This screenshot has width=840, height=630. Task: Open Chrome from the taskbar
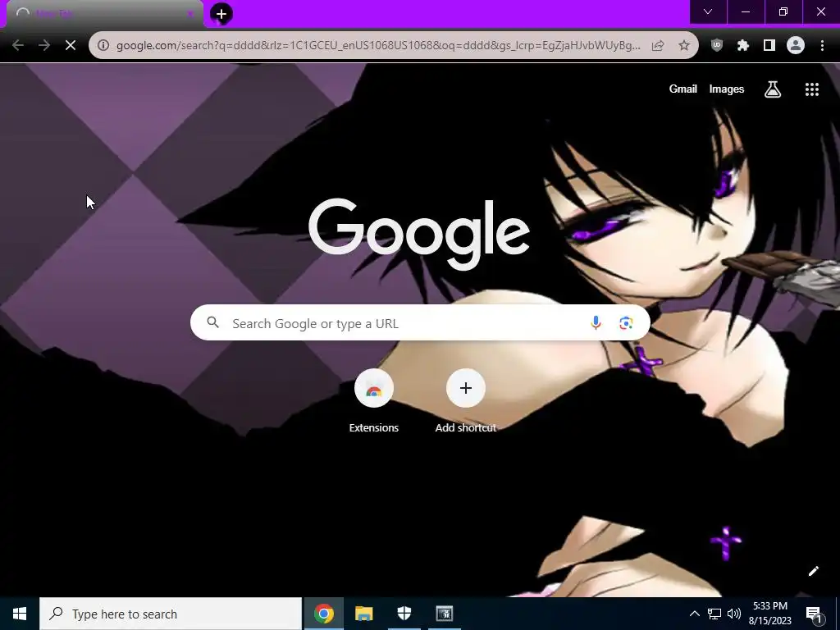[324, 614]
